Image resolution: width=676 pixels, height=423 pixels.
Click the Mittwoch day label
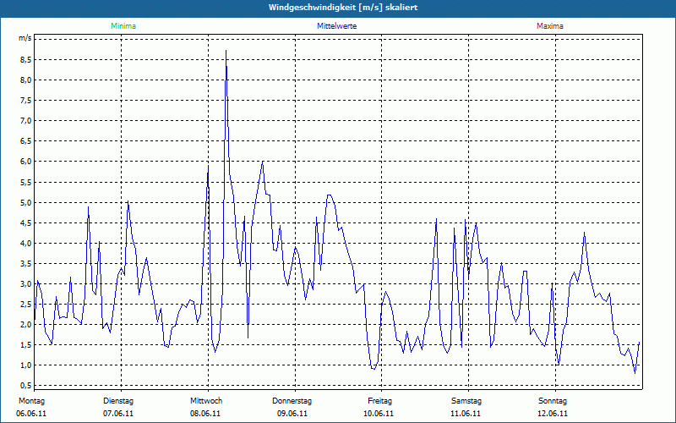[206, 401]
